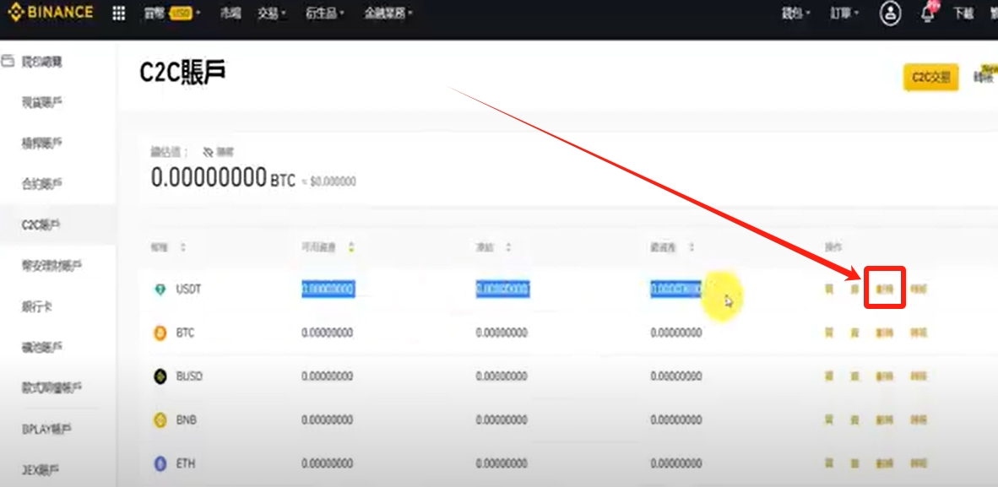Click the Binance logo

(51, 12)
